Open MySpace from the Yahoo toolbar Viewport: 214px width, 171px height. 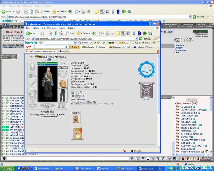click(139, 47)
